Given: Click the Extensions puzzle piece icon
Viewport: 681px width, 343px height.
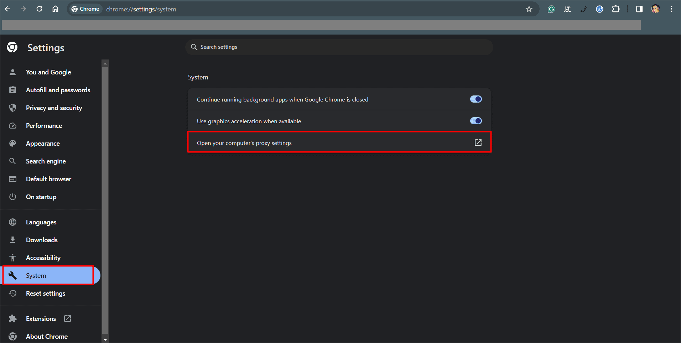Looking at the screenshot, I should (616, 9).
